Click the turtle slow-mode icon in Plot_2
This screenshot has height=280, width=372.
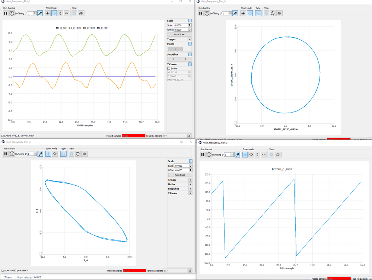coord(84,154)
